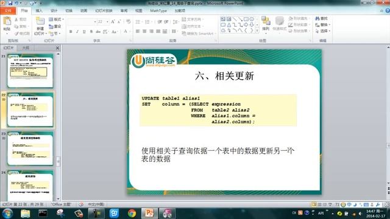Click the New Slide (新建幻灯片) icon
390x219 pixels.
coord(40,21)
